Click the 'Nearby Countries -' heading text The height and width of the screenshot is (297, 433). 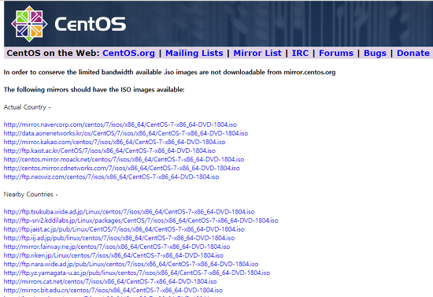coord(31,195)
